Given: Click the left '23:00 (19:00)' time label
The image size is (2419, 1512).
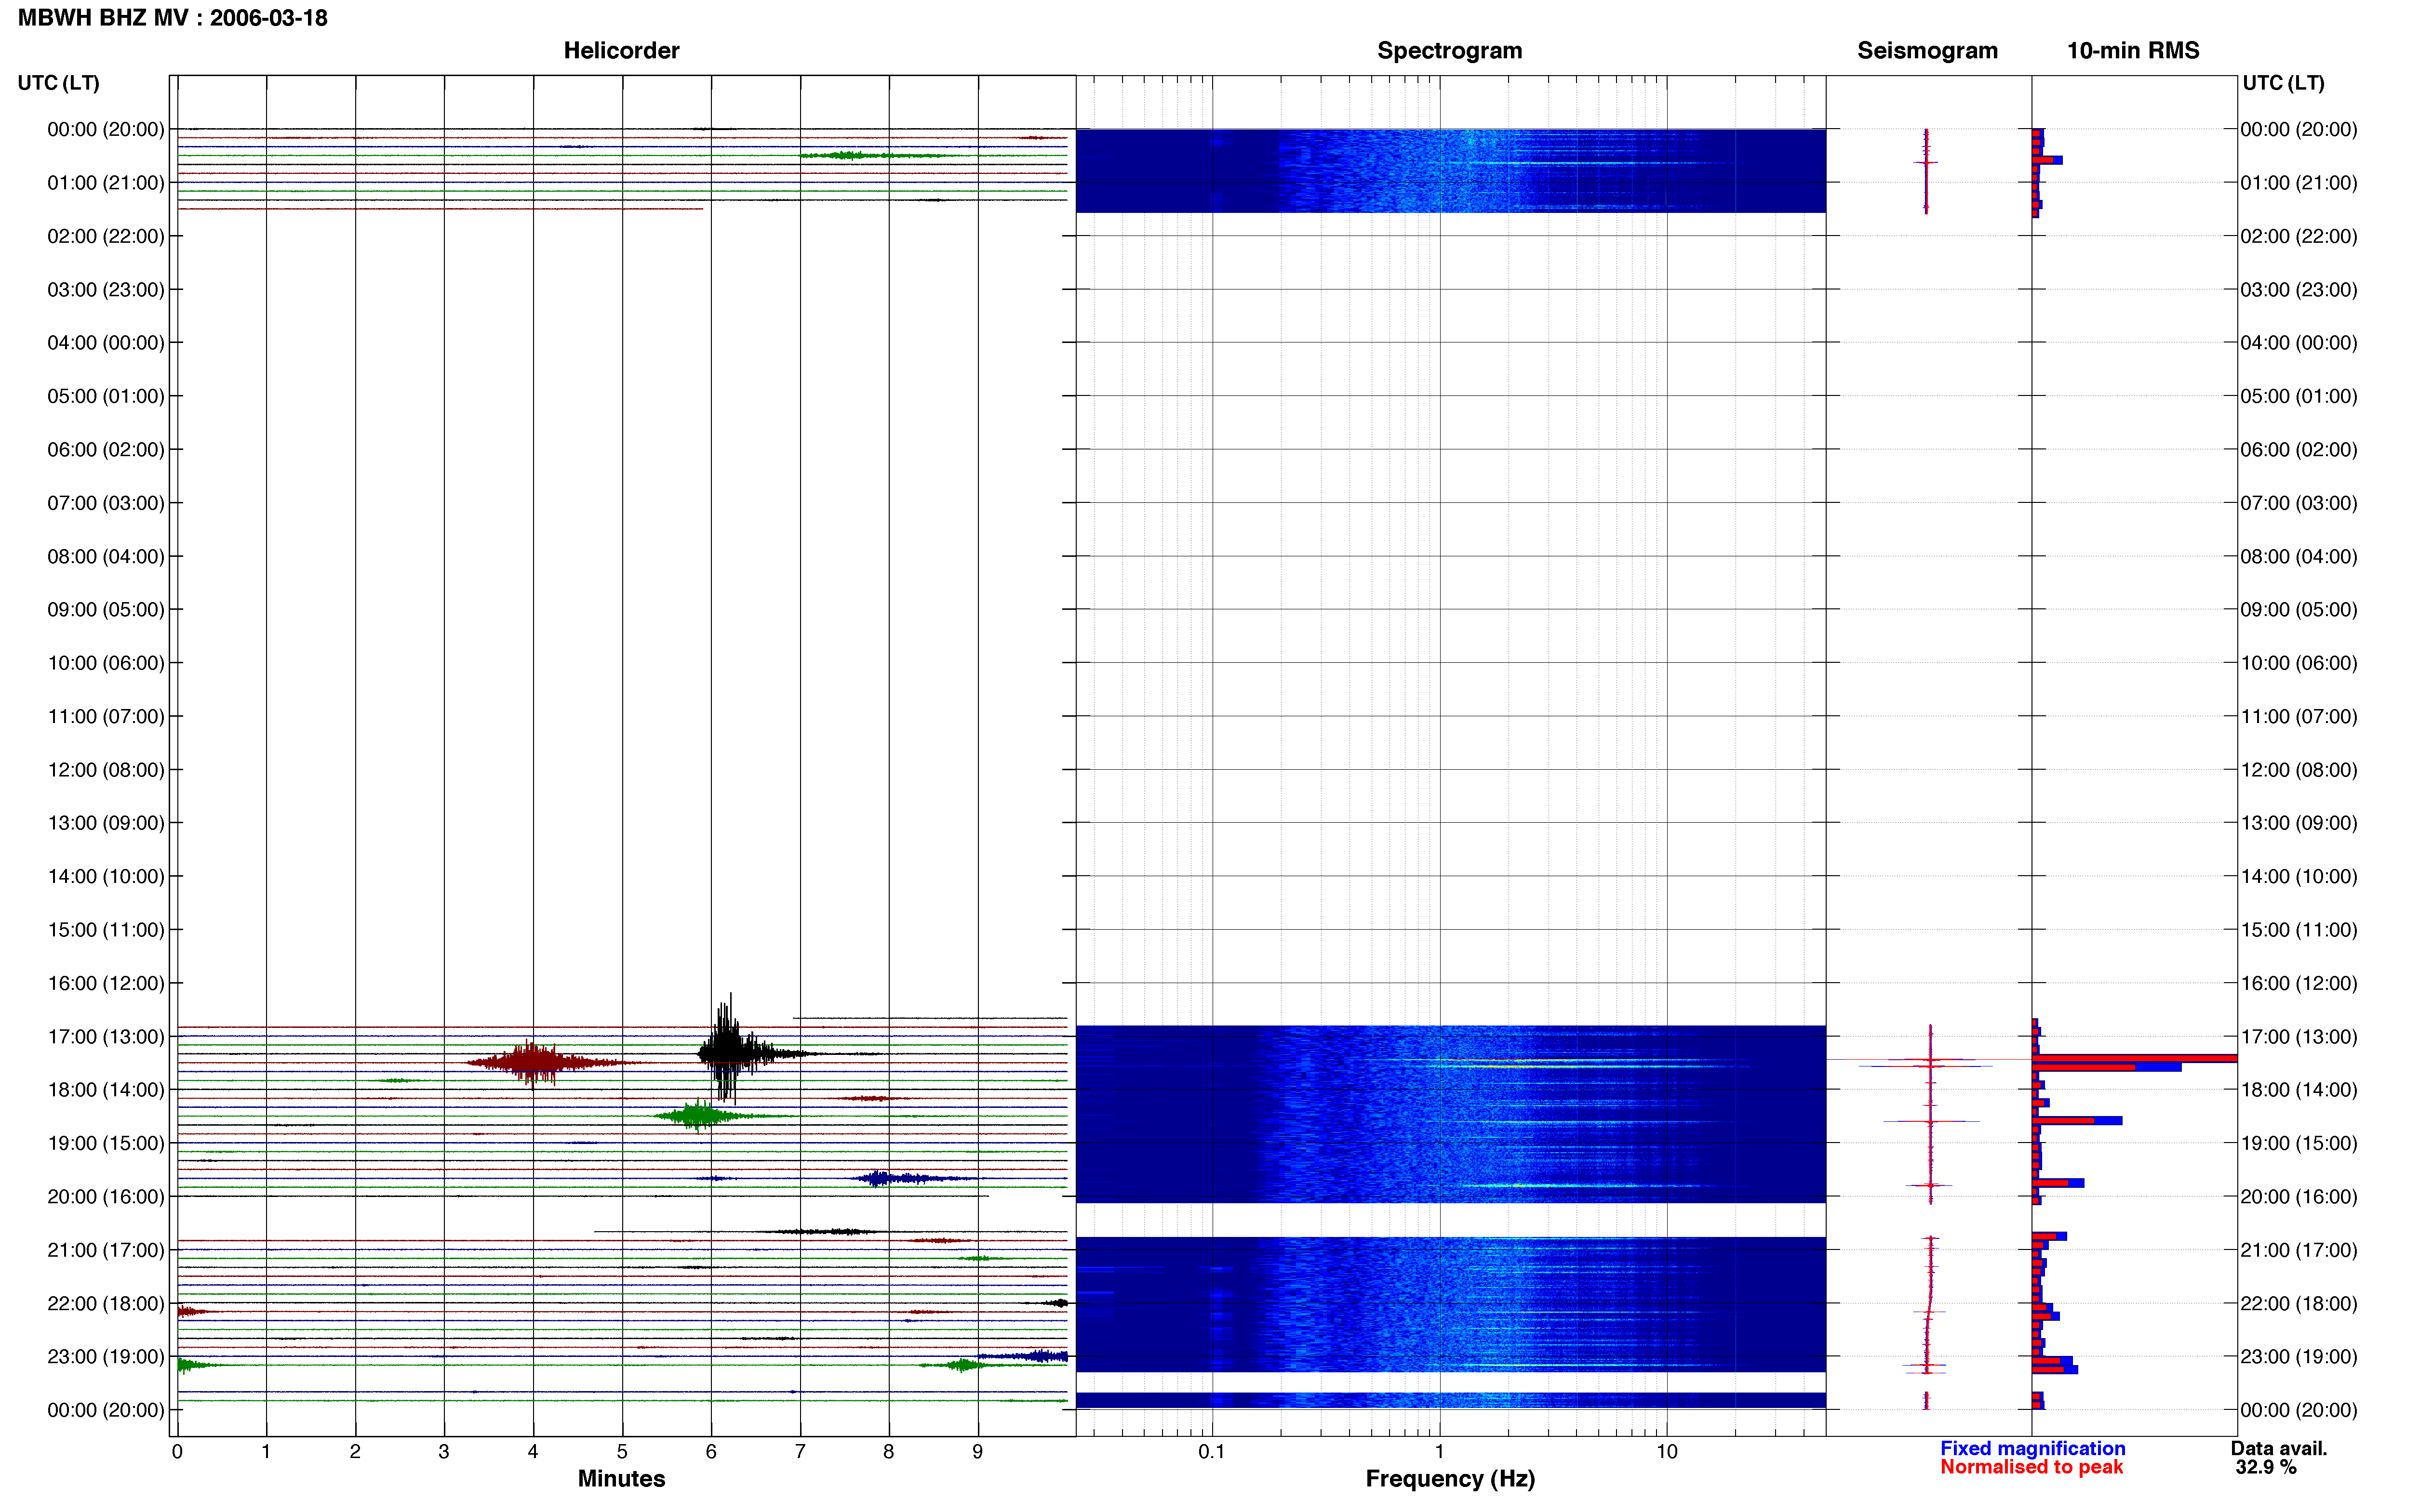Looking at the screenshot, I should [106, 1357].
